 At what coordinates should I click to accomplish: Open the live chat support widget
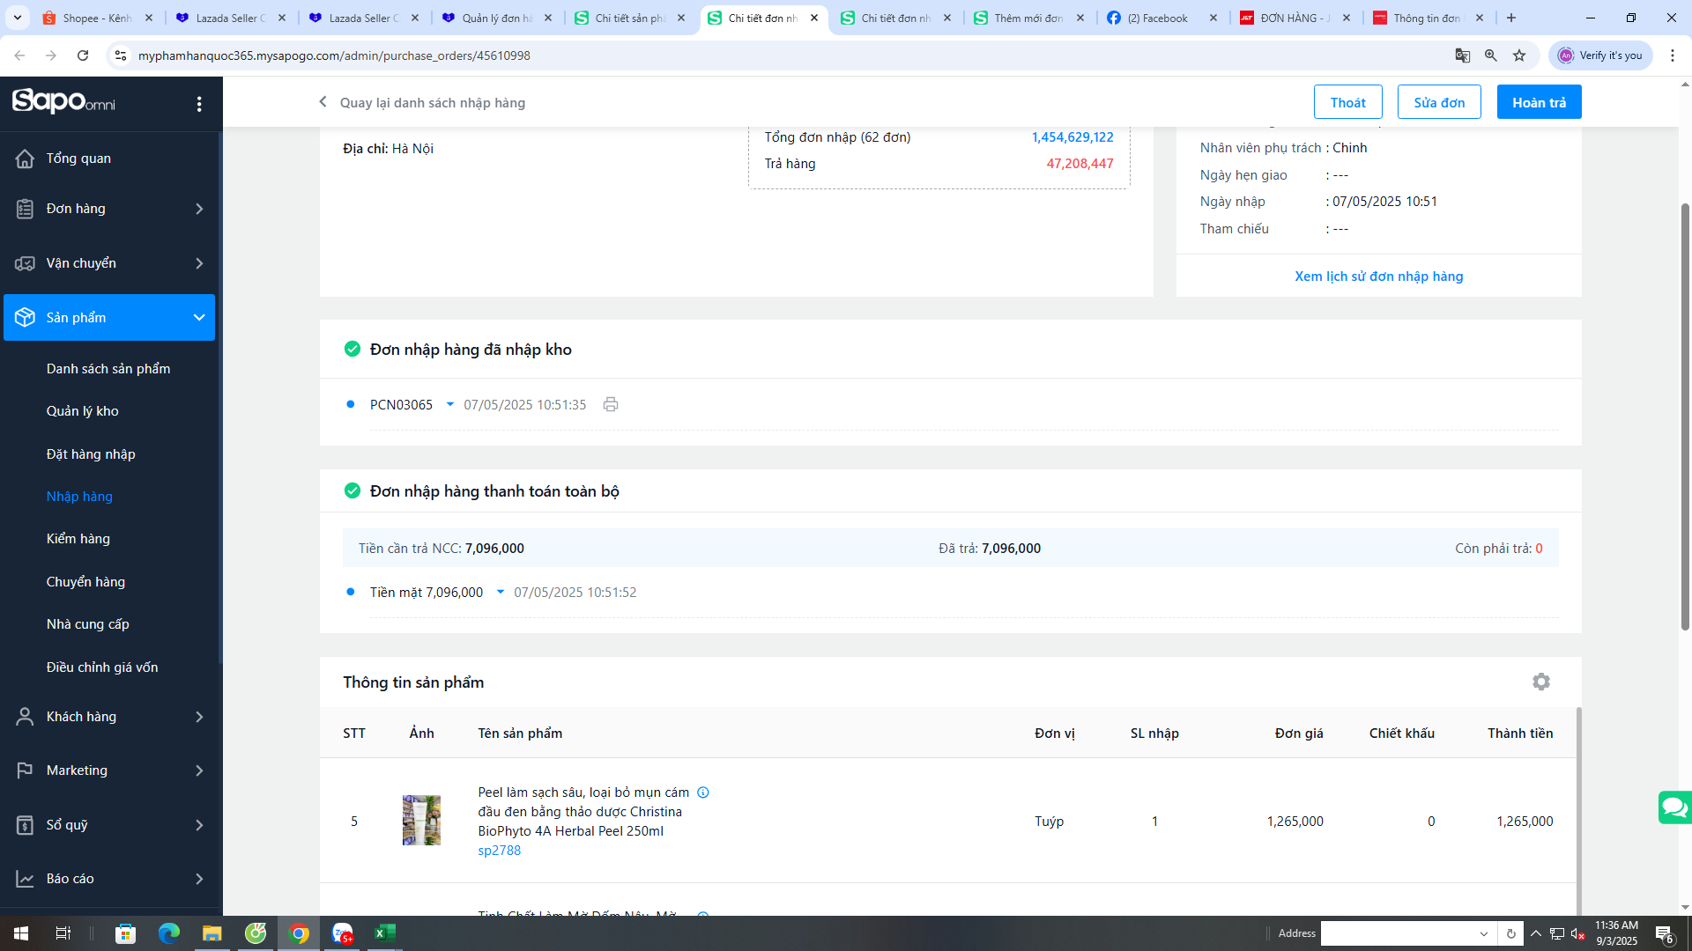1673,807
